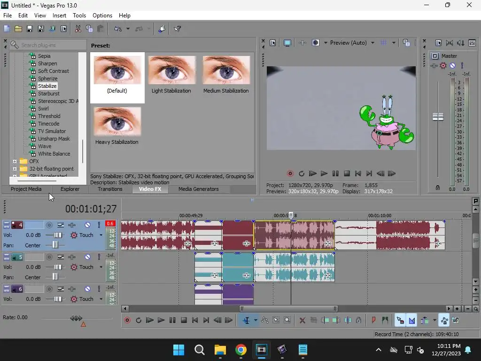
Task: Switch to the Media Generators tab
Action: pyautogui.click(x=199, y=189)
